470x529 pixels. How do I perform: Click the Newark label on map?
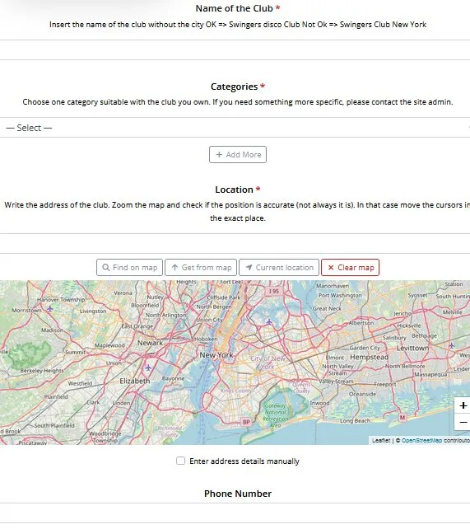pyautogui.click(x=151, y=343)
